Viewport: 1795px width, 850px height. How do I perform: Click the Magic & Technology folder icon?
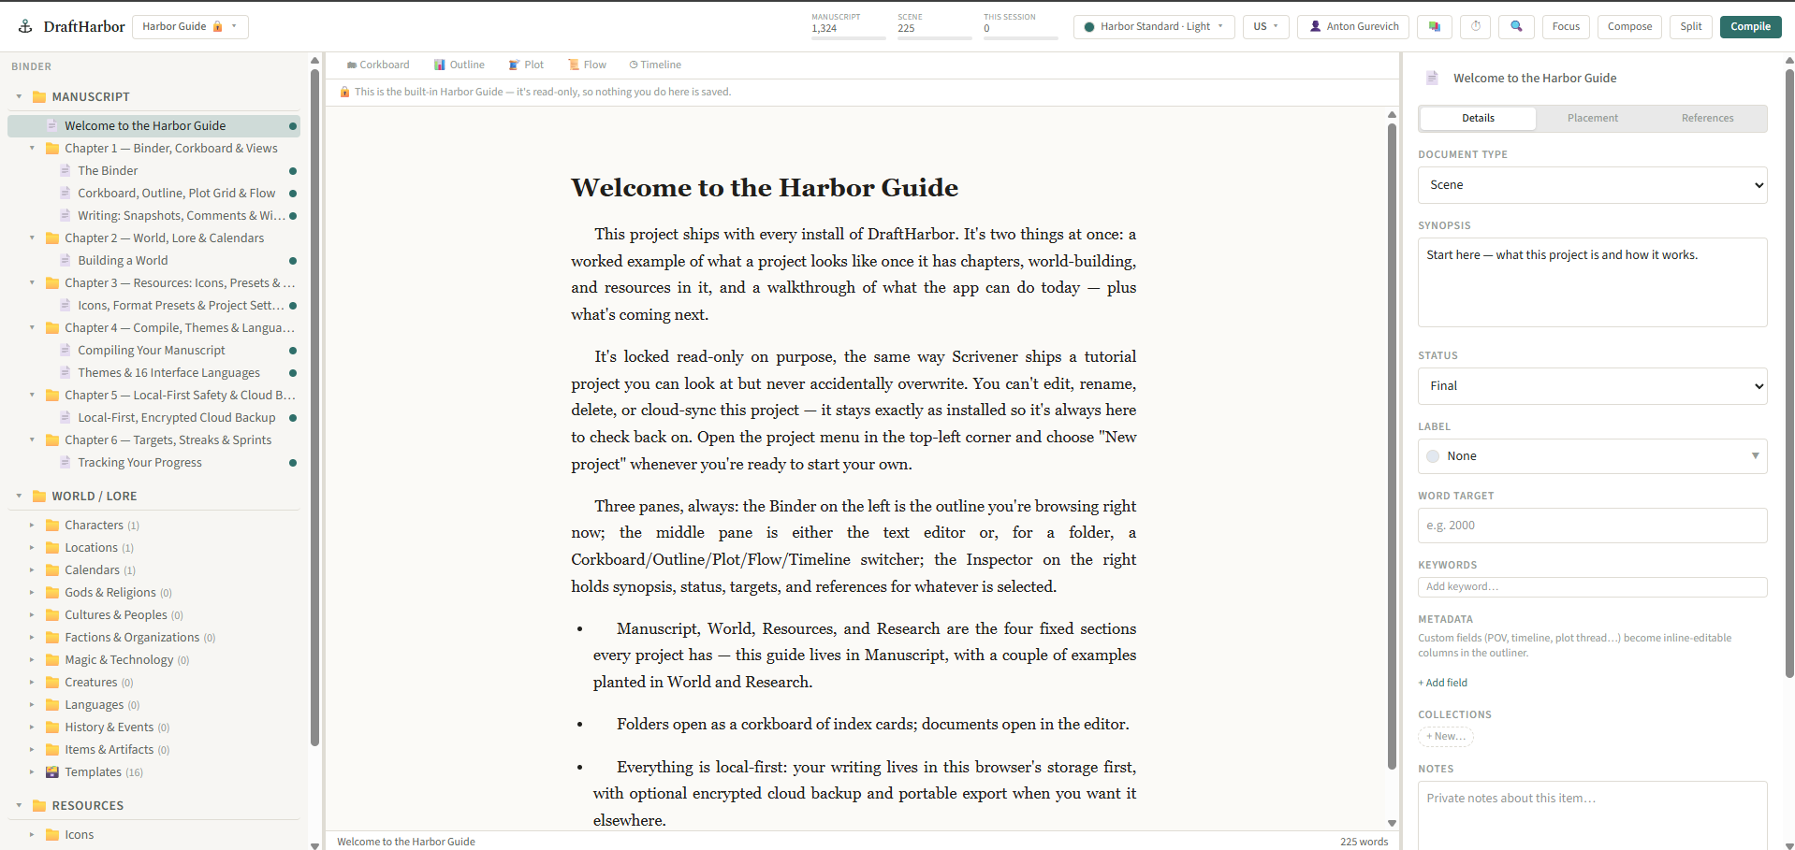click(x=52, y=659)
